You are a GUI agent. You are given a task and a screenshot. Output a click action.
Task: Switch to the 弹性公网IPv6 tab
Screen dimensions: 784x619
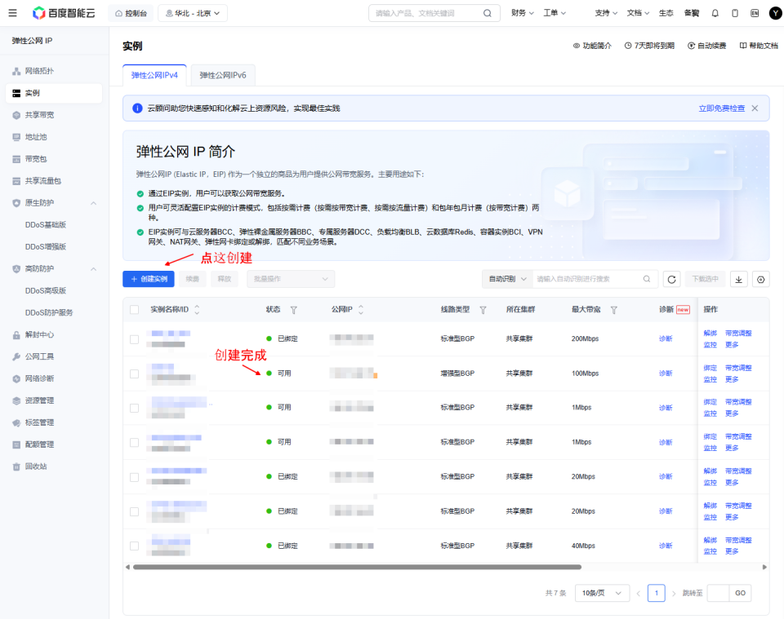[x=223, y=75]
